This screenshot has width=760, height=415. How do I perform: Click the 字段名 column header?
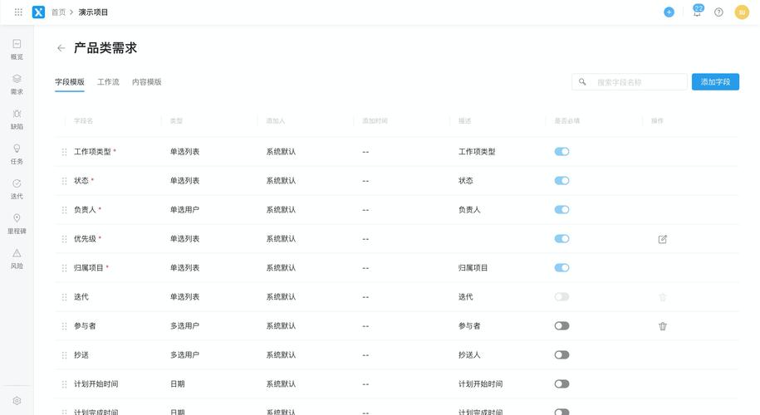[x=83, y=120]
